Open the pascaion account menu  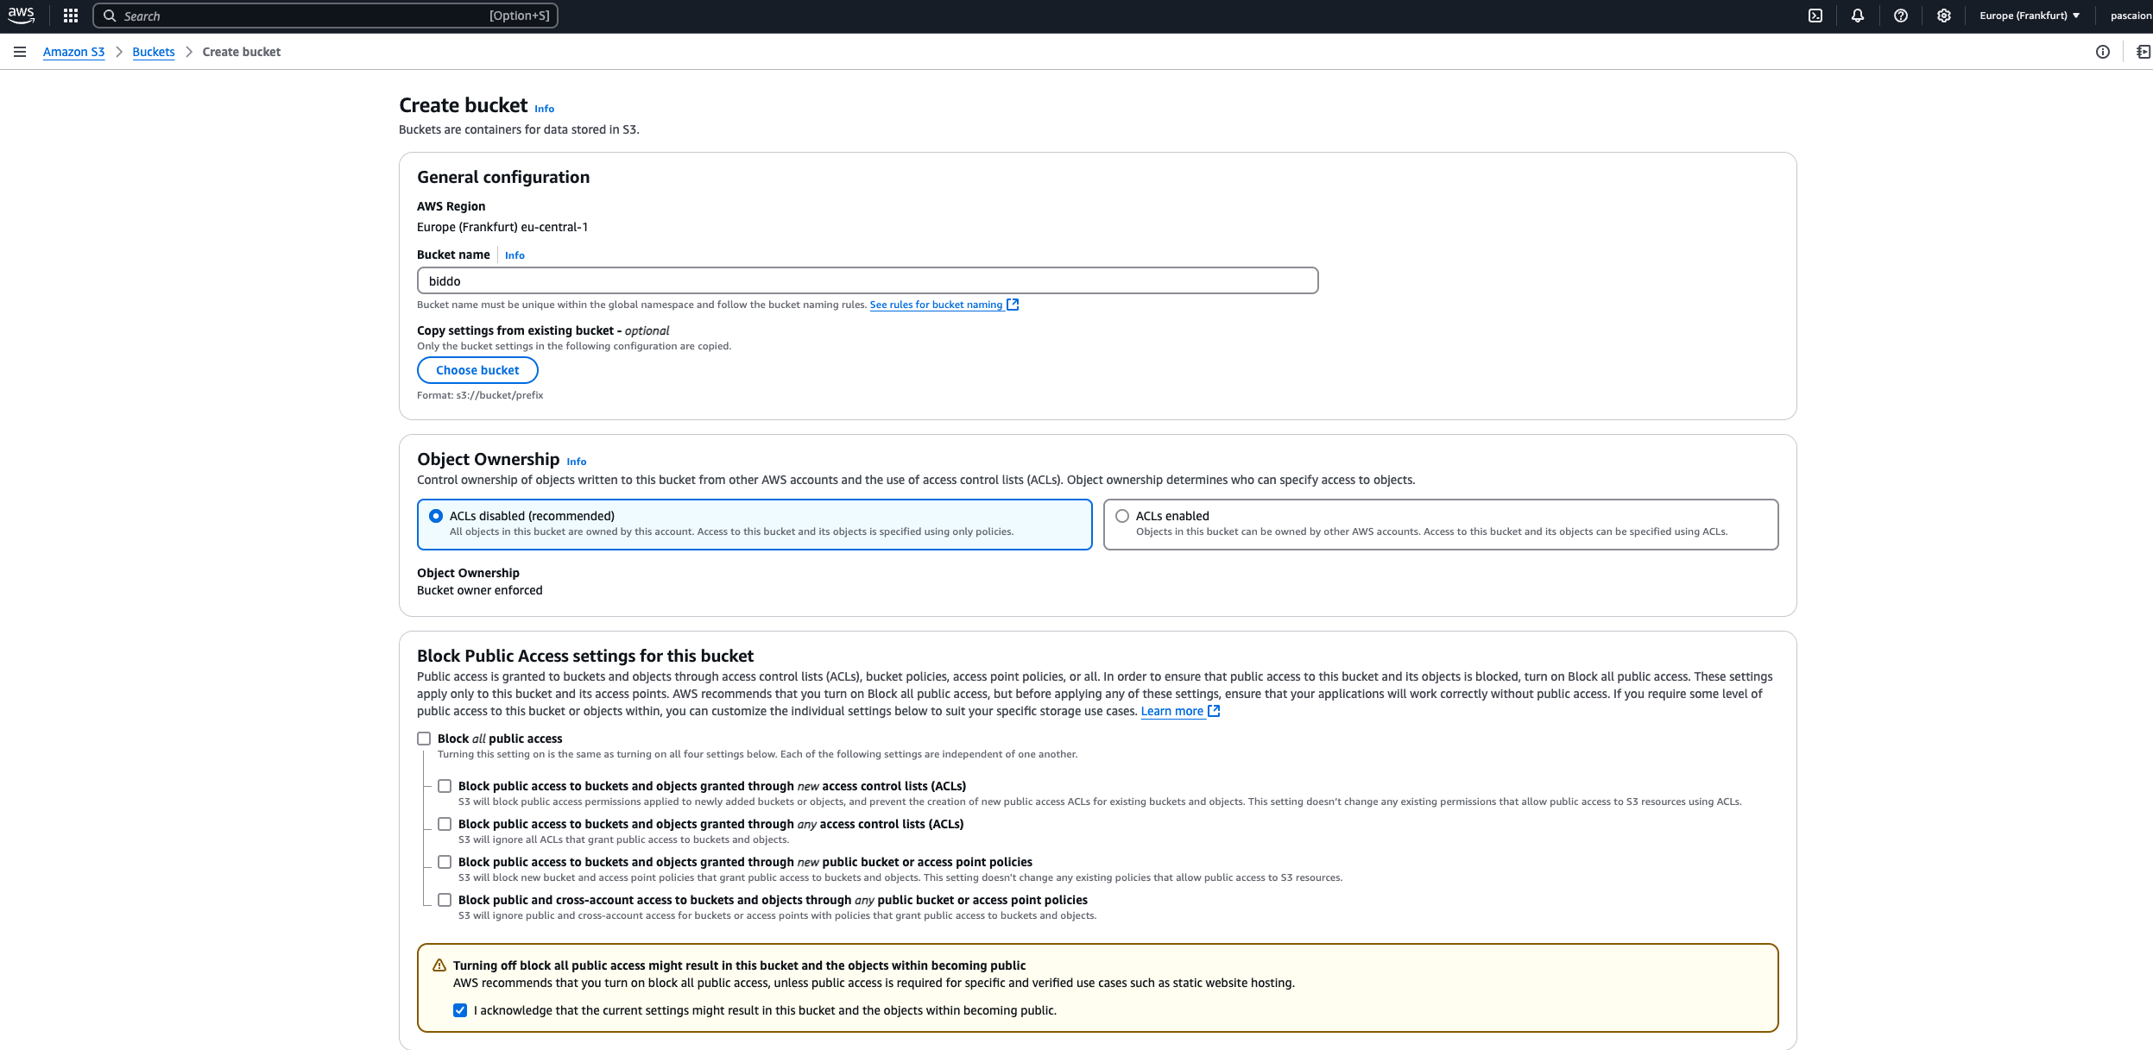[2131, 16]
